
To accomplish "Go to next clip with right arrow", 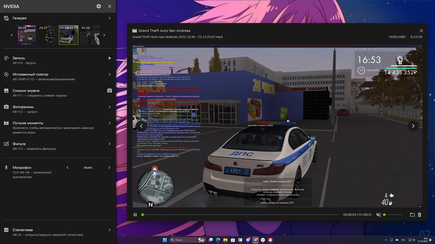I will (413, 126).
